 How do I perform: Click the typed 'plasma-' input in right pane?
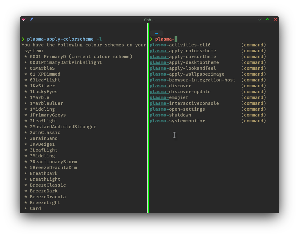pyautogui.click(x=165, y=39)
